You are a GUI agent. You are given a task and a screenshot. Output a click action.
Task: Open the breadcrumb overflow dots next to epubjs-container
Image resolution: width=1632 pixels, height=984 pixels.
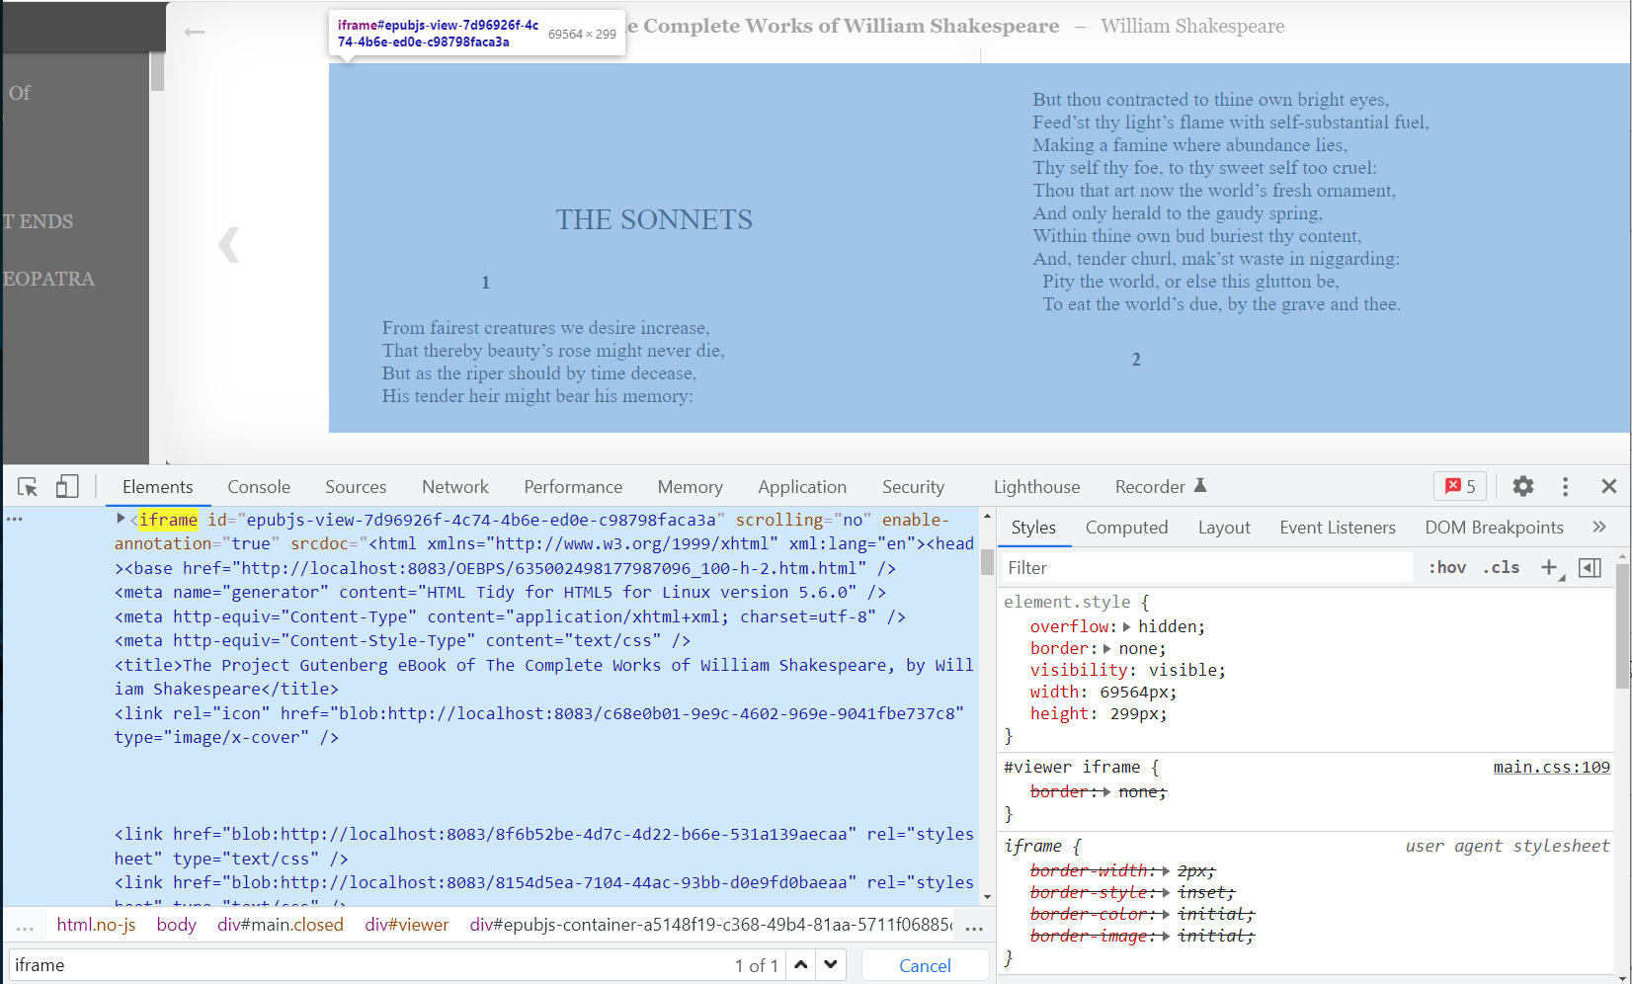coord(974,926)
